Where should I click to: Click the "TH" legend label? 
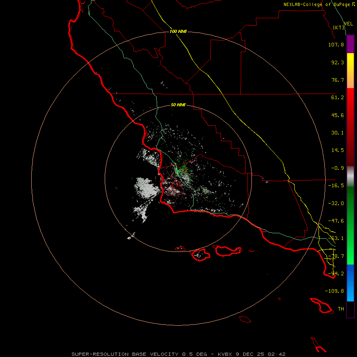click(341, 309)
